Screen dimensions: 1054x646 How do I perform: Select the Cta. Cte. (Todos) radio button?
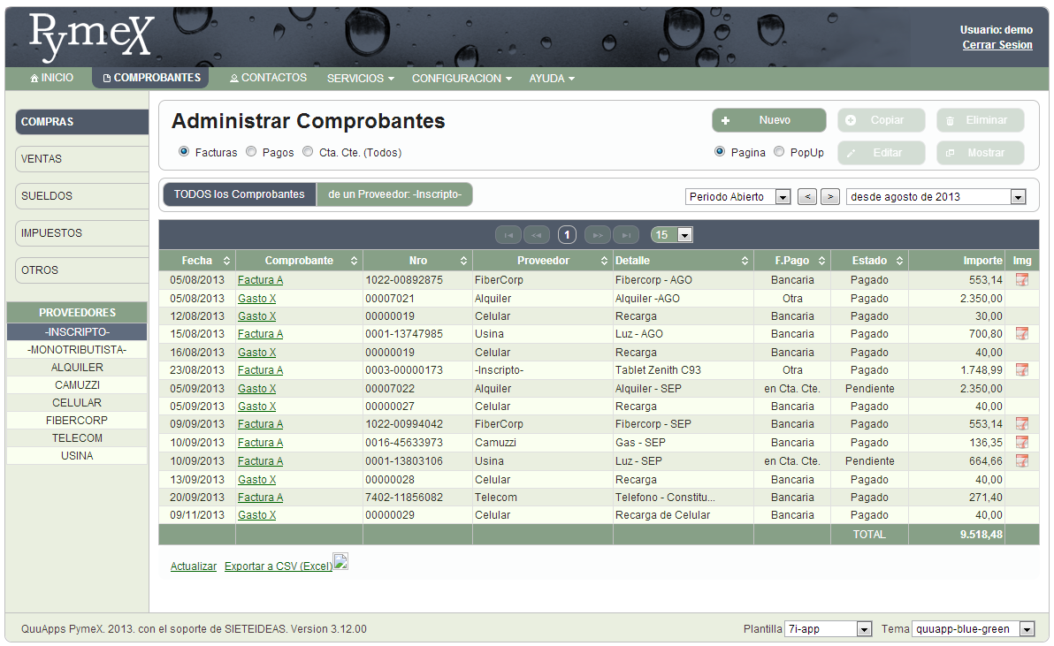click(x=308, y=152)
